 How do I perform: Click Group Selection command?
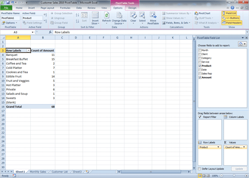point(62,13)
